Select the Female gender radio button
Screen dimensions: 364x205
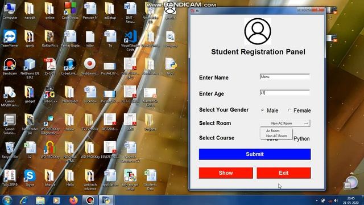pos(289,110)
